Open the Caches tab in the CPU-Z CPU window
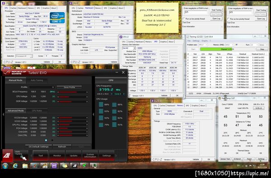The width and height of the screenshot is (271, 178). [13, 8]
